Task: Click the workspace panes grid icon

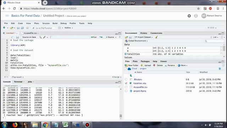Action: [x=60, y=28]
